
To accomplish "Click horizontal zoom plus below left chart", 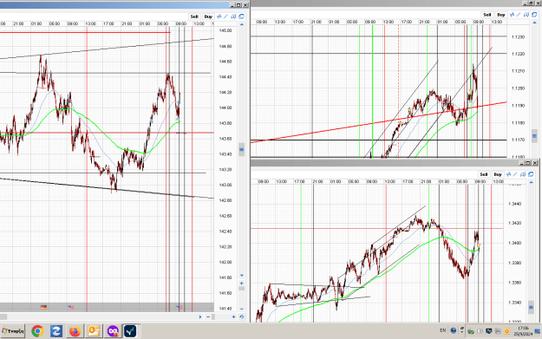I will pyautogui.click(x=233, y=316).
